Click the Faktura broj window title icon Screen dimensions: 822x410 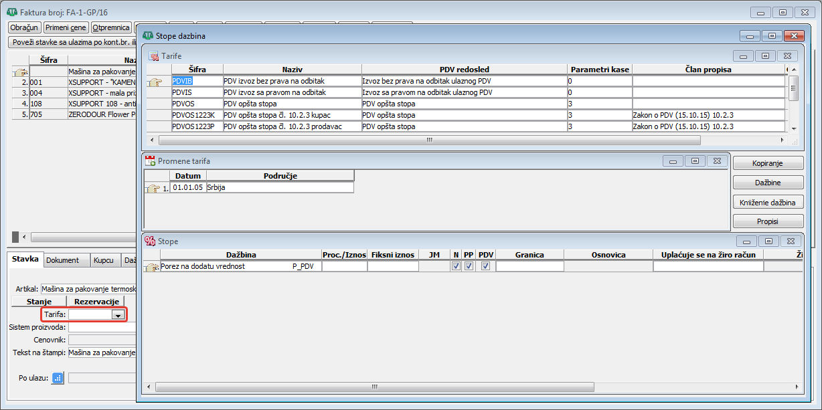point(11,12)
